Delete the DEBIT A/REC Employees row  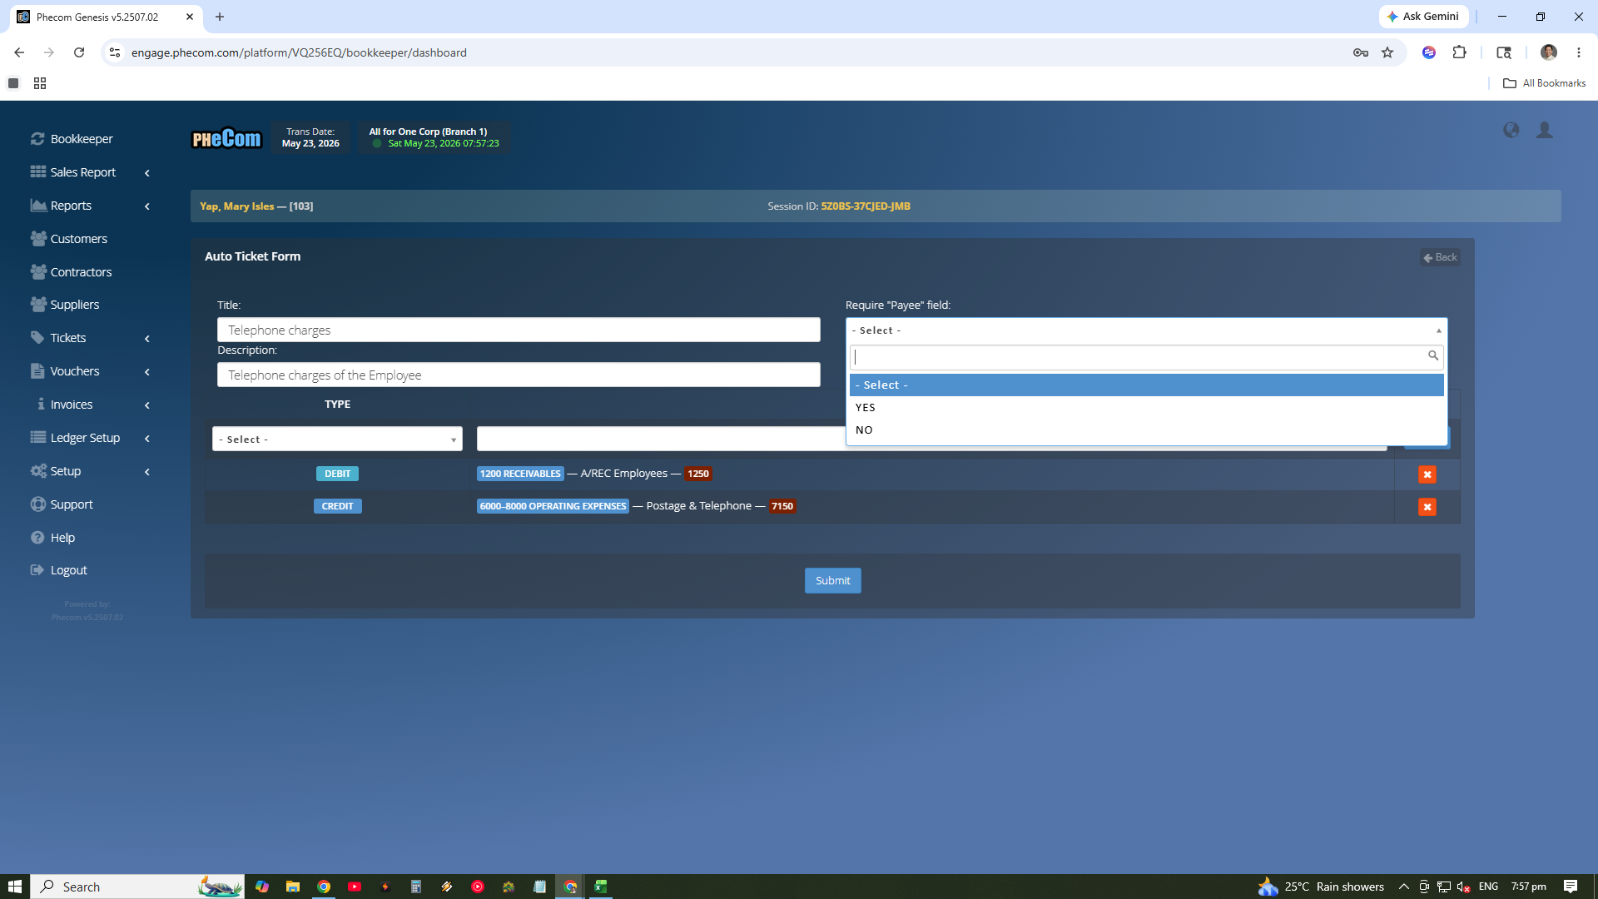(1427, 474)
